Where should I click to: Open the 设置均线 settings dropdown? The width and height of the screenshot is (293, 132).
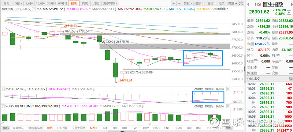(221, 9)
